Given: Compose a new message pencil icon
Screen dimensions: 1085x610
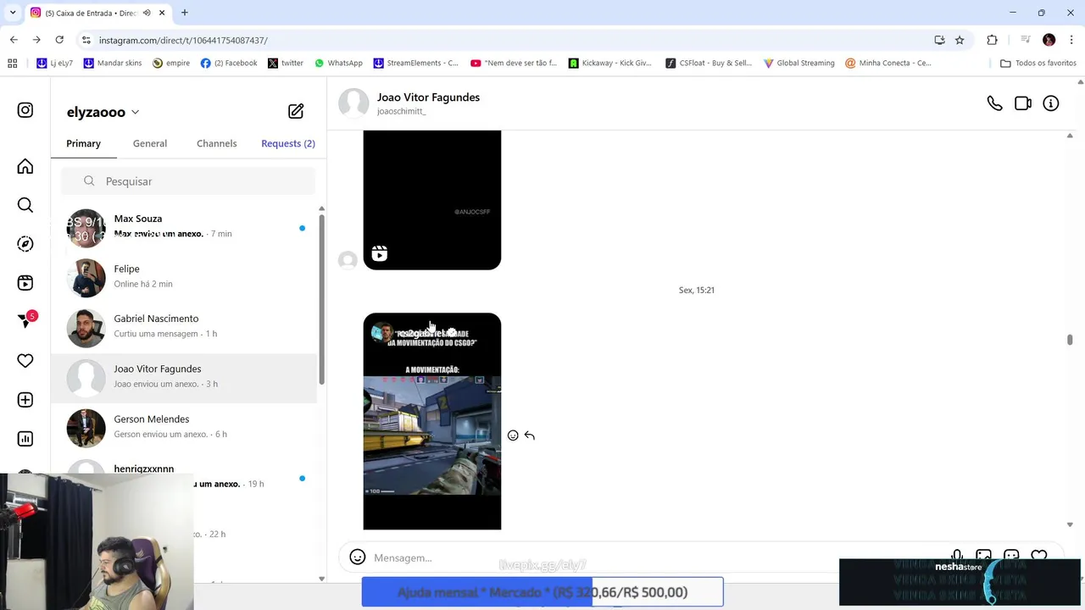Looking at the screenshot, I should (x=296, y=111).
